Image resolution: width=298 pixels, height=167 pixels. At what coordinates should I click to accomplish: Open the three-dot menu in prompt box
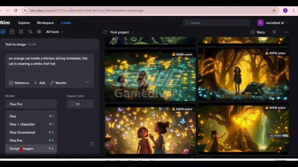point(87,82)
